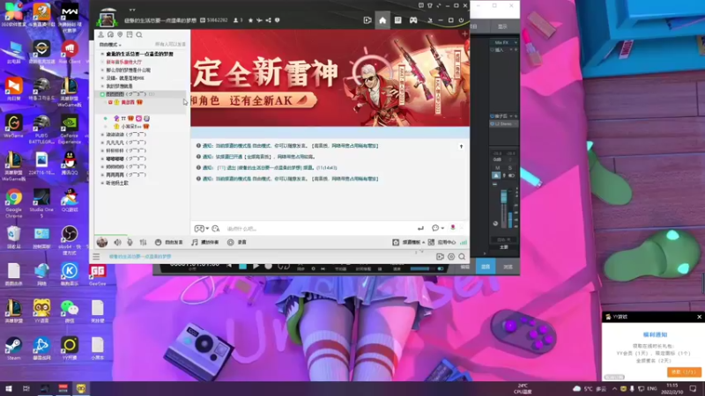Open the chat bubble options dropdown
The image size is (705, 396).
point(437,228)
